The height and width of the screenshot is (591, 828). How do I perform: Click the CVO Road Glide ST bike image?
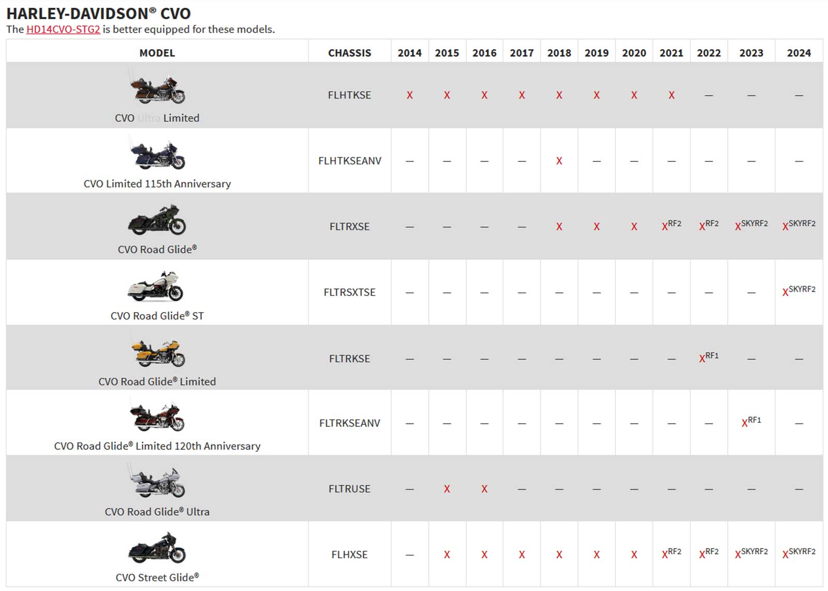coord(156,286)
